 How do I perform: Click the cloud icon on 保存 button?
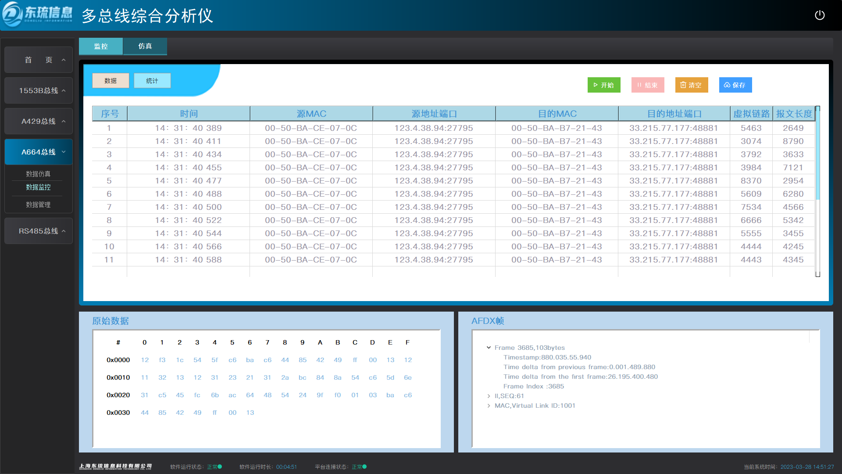pos(727,85)
